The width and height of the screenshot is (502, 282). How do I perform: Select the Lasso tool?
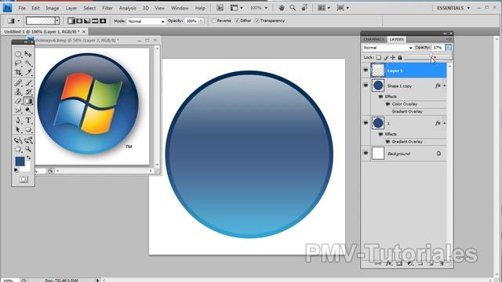point(18,63)
